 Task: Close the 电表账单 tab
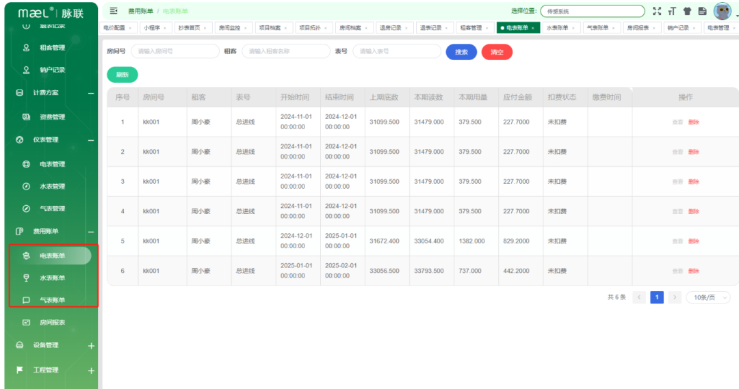[x=533, y=28]
